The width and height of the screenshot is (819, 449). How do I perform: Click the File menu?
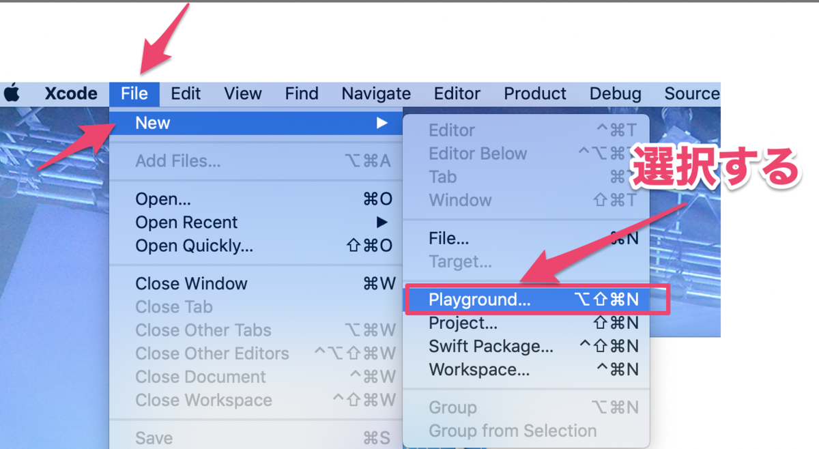(134, 93)
